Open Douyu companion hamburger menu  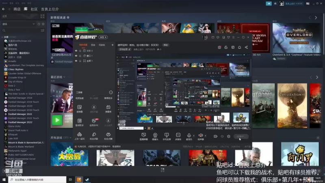pos(233,37)
